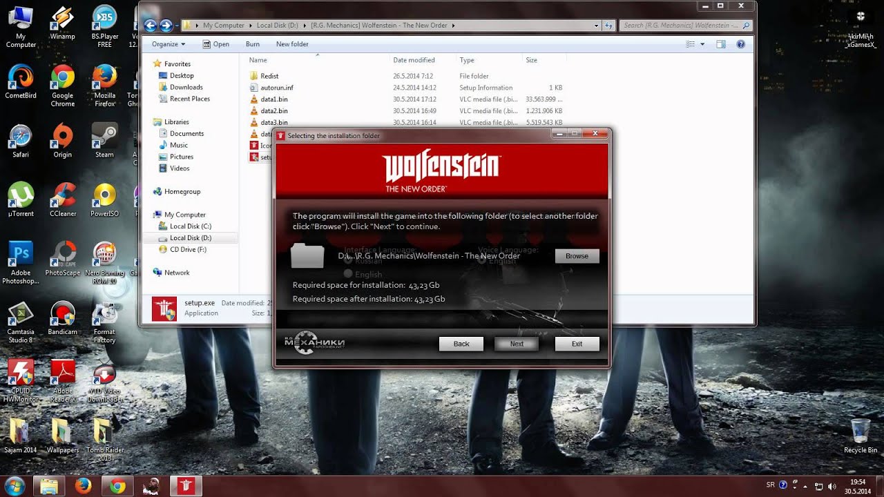The width and height of the screenshot is (884, 497).
Task: Select Local Disk (C:) in the sidebar
Action: pos(191,226)
